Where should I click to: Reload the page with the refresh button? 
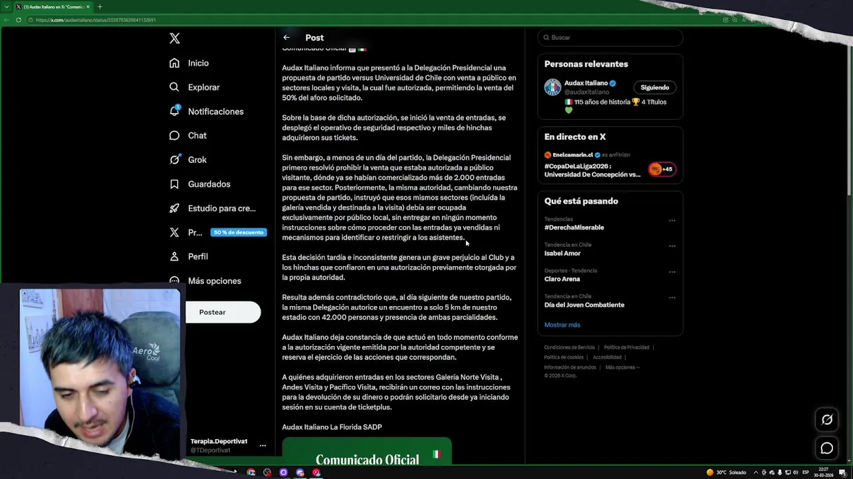(18, 20)
